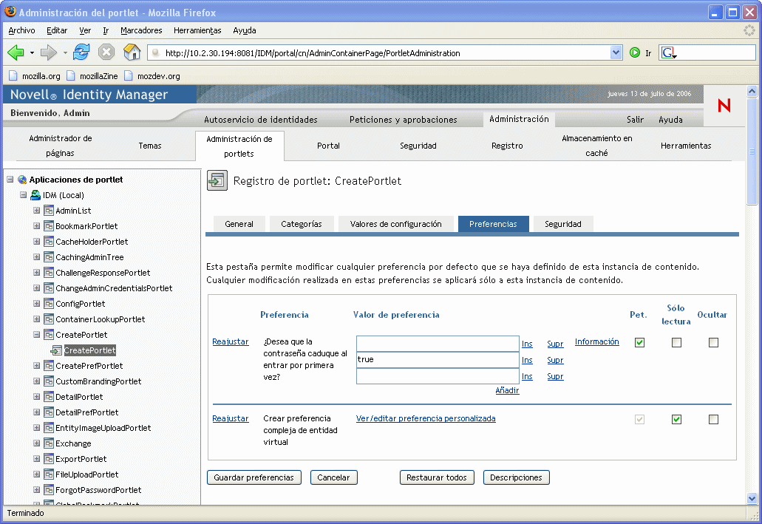Open the Marcadores menu
The height and width of the screenshot is (524, 762).
[141, 30]
